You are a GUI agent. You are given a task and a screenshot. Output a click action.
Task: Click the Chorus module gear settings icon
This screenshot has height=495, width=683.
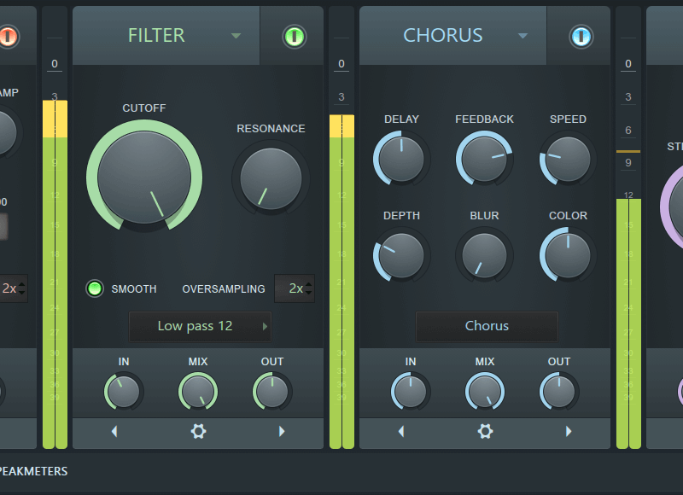click(485, 432)
